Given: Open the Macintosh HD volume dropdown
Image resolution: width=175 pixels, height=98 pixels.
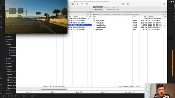Looking at the screenshot, I should 100,10.
